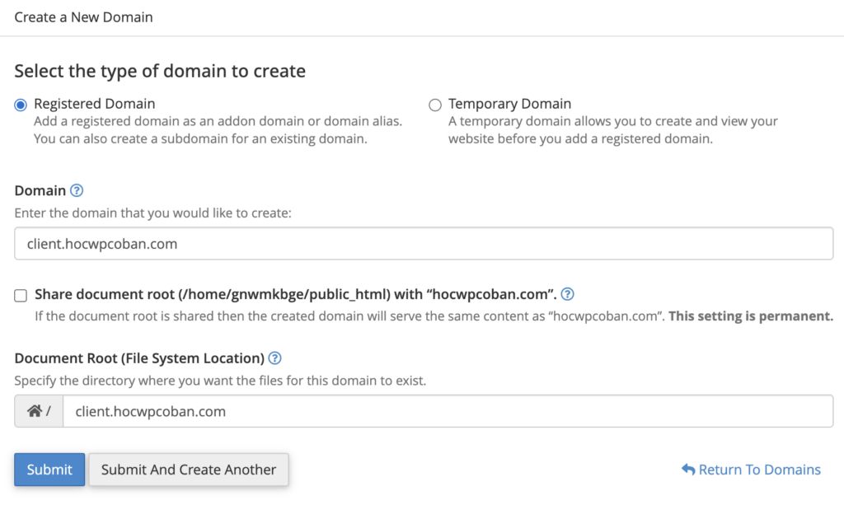This screenshot has height=519, width=844.
Task: Click the help icon next to Domain label
Action: click(77, 190)
